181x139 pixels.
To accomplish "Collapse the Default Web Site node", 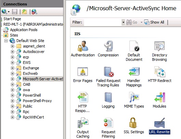I will [6, 41].
